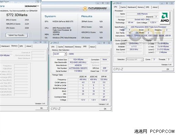Screen dimensions: 176x135
Task: Select the CPU tab in the processor CPU-Z window
Action: pos(115,7)
